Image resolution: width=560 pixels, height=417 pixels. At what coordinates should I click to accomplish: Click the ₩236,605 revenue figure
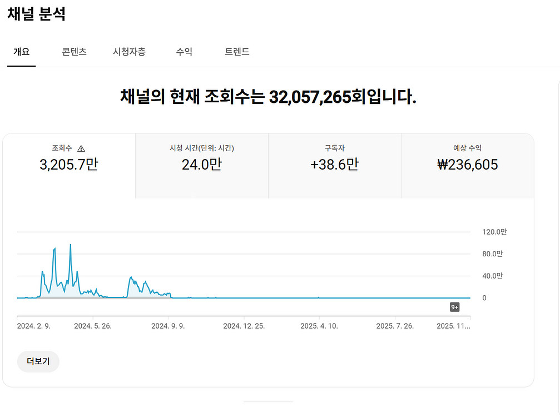(x=467, y=165)
